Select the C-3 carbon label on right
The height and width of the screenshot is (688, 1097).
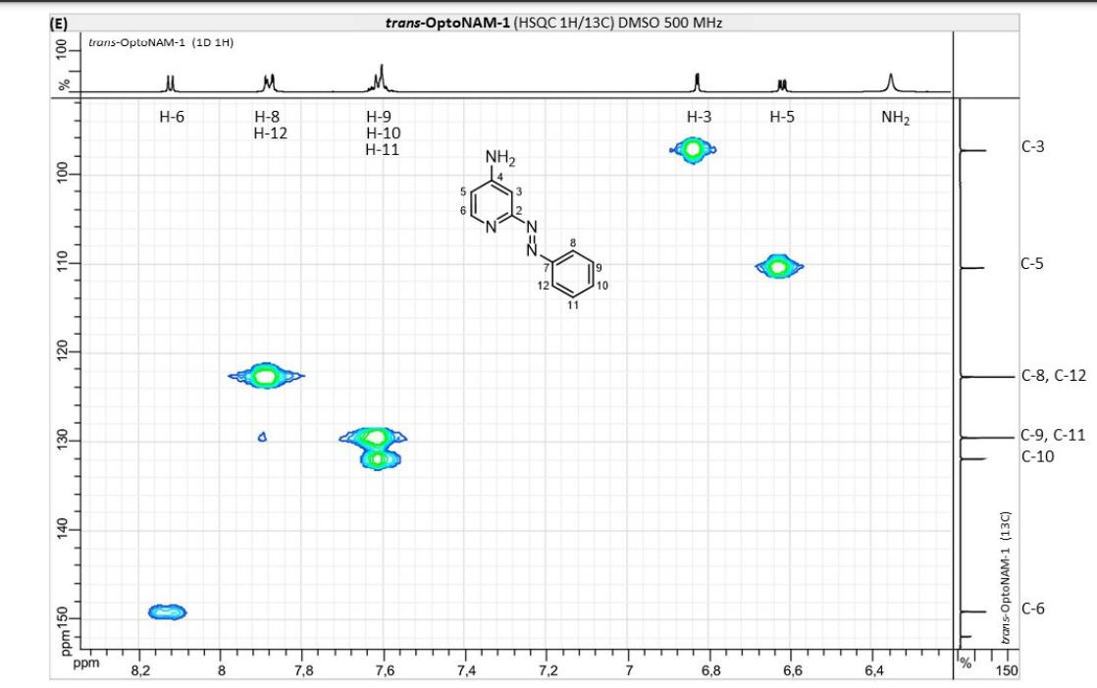(1033, 148)
